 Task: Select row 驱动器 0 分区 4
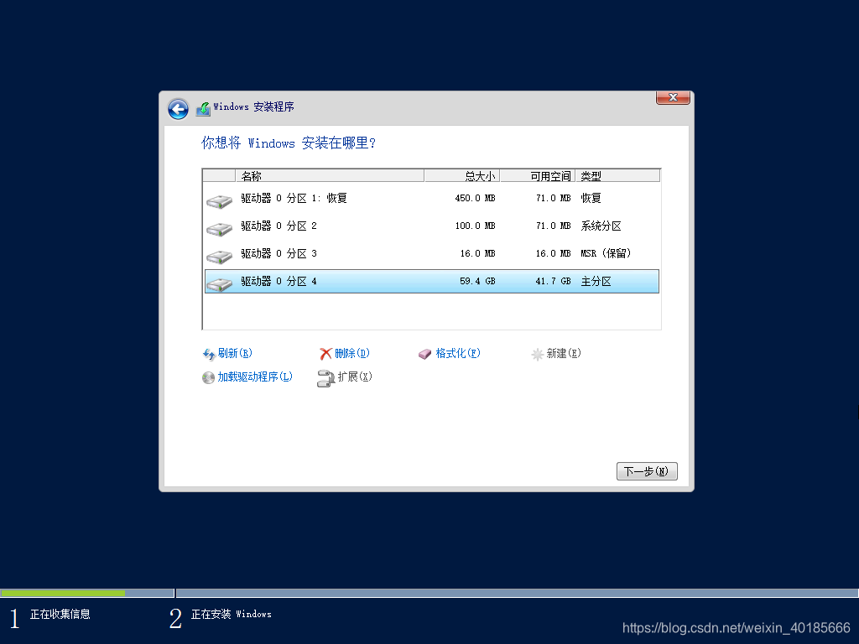432,282
